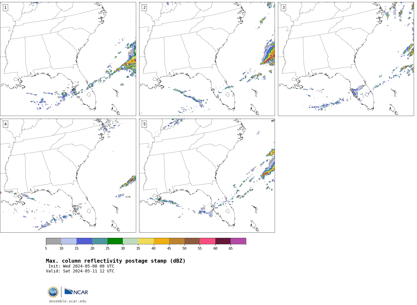Screen dimensions: 417x305
Task: Click the blue 15-20 dBZ swatch
Action: click(84, 241)
